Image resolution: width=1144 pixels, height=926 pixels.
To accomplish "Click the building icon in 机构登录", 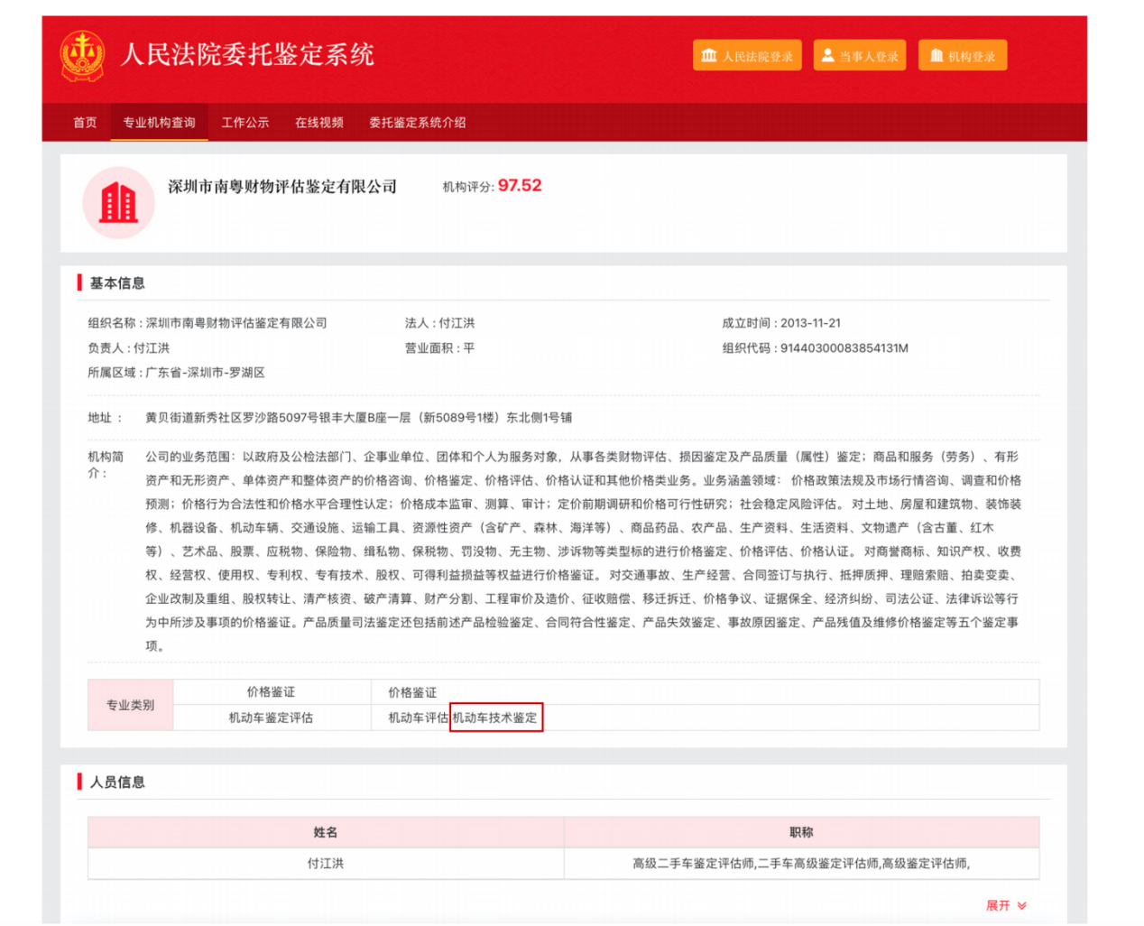I will pyautogui.click(x=936, y=56).
